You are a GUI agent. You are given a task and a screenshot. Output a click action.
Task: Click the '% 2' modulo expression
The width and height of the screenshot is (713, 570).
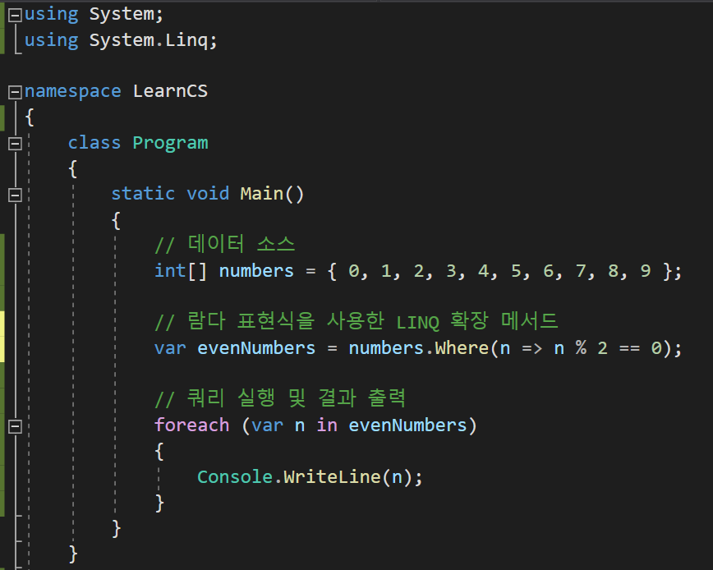[x=591, y=348]
